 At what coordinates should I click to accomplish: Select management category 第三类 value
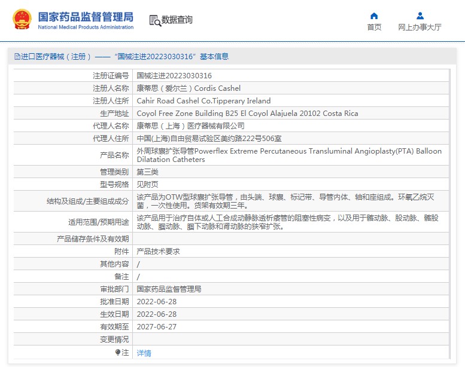[147, 172]
